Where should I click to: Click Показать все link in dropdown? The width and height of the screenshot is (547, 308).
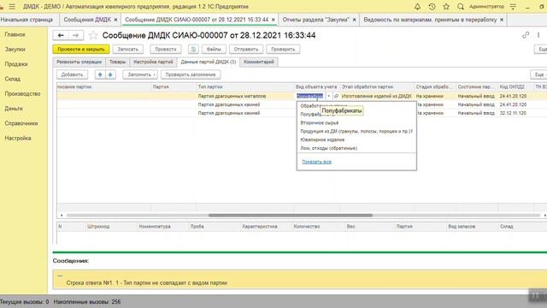317,162
